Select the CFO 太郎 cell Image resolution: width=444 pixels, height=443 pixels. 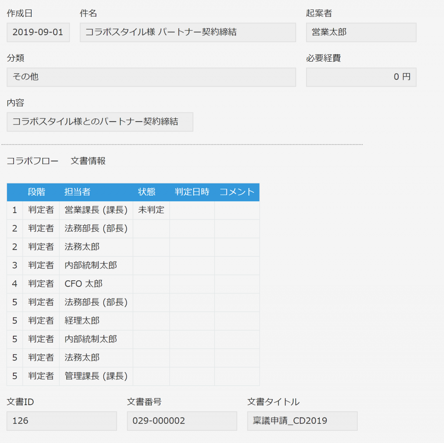point(96,284)
